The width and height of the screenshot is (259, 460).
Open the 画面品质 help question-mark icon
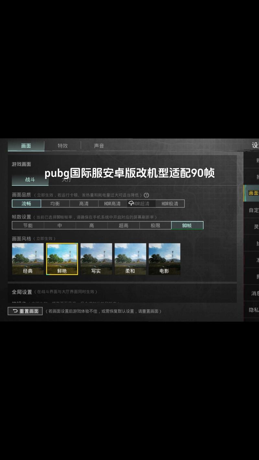pos(146,195)
